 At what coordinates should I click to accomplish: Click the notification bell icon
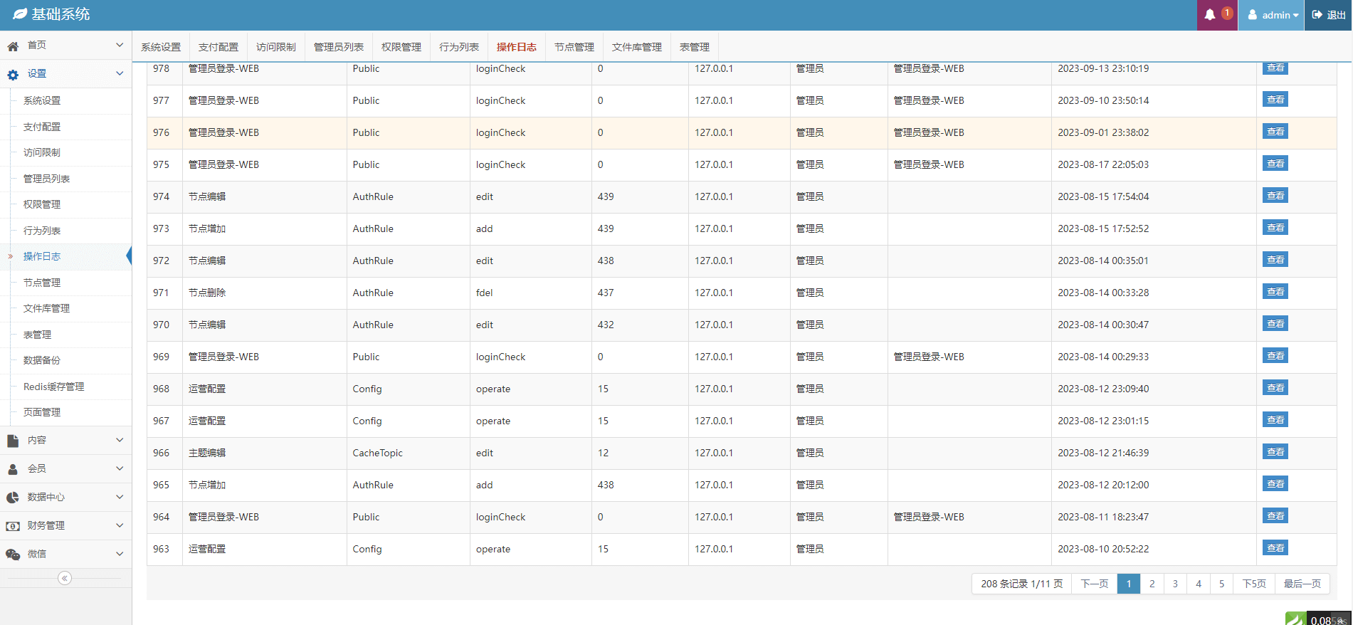tap(1209, 15)
